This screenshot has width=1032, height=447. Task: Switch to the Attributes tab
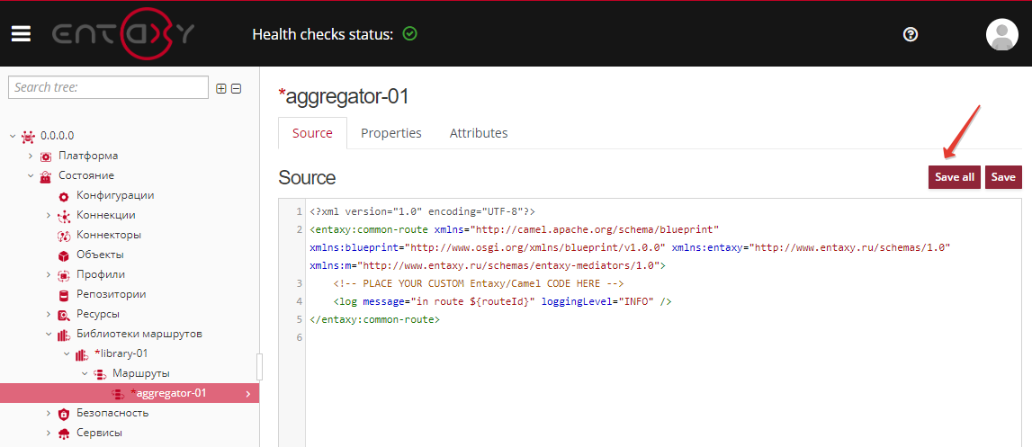click(x=478, y=133)
